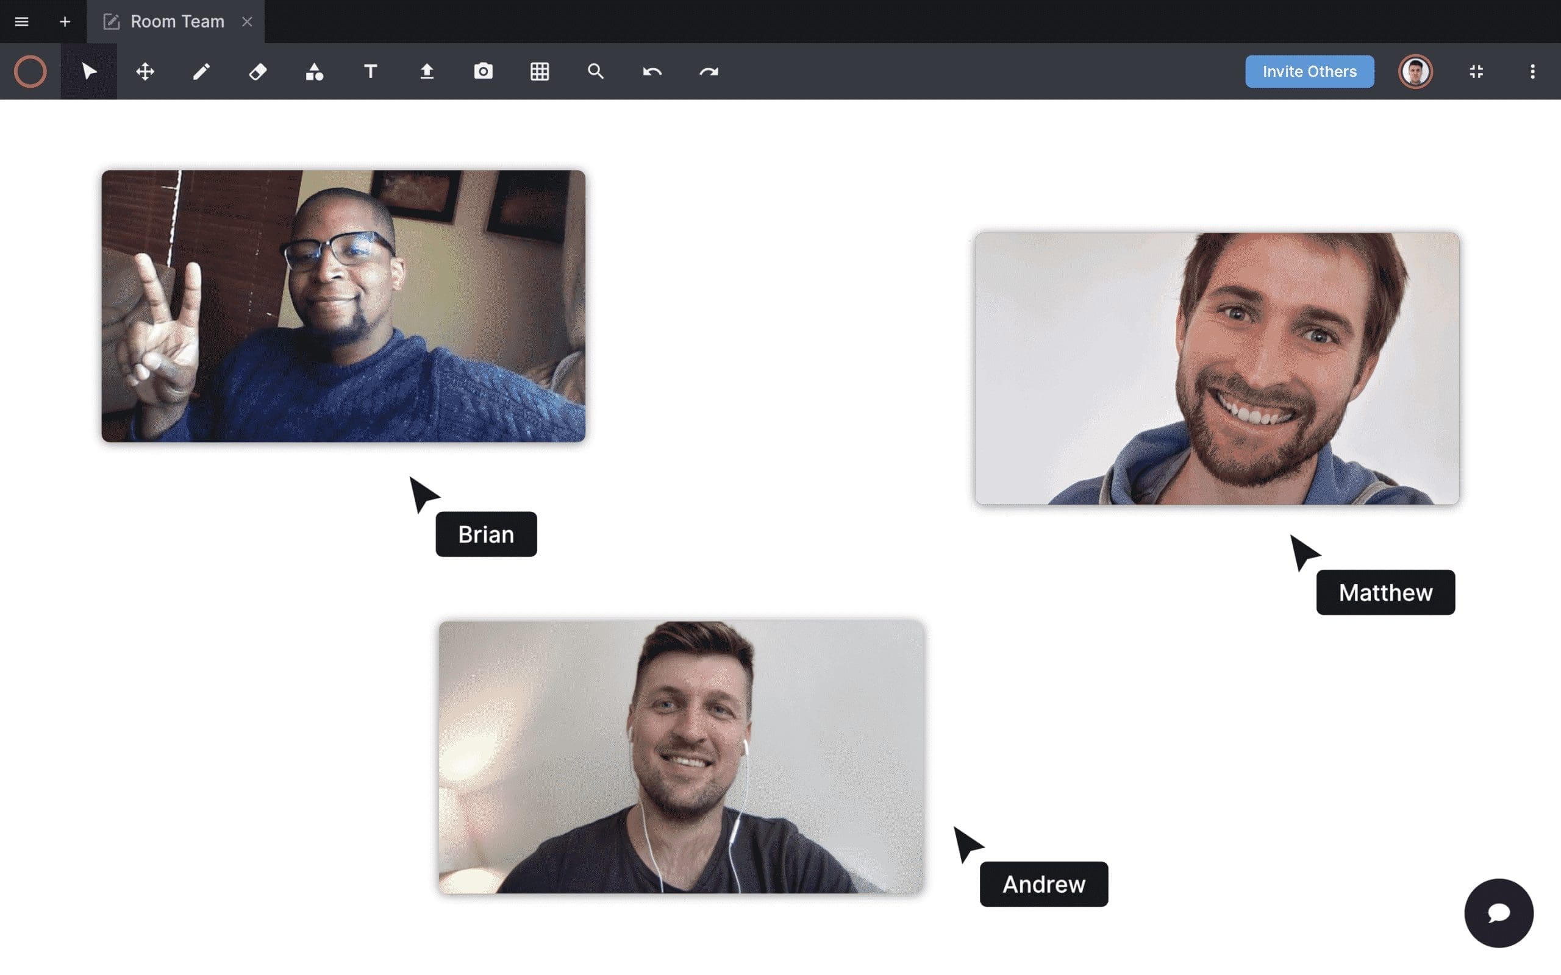
Task: Select the arrow pointer tool
Action: [89, 71]
